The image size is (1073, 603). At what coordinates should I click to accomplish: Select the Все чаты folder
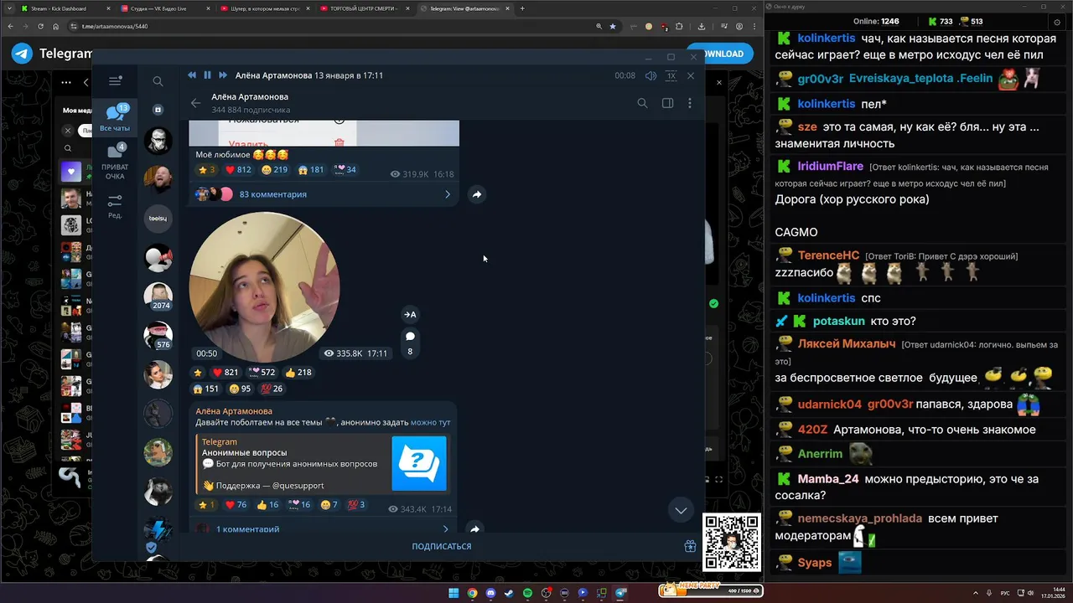coord(115,117)
